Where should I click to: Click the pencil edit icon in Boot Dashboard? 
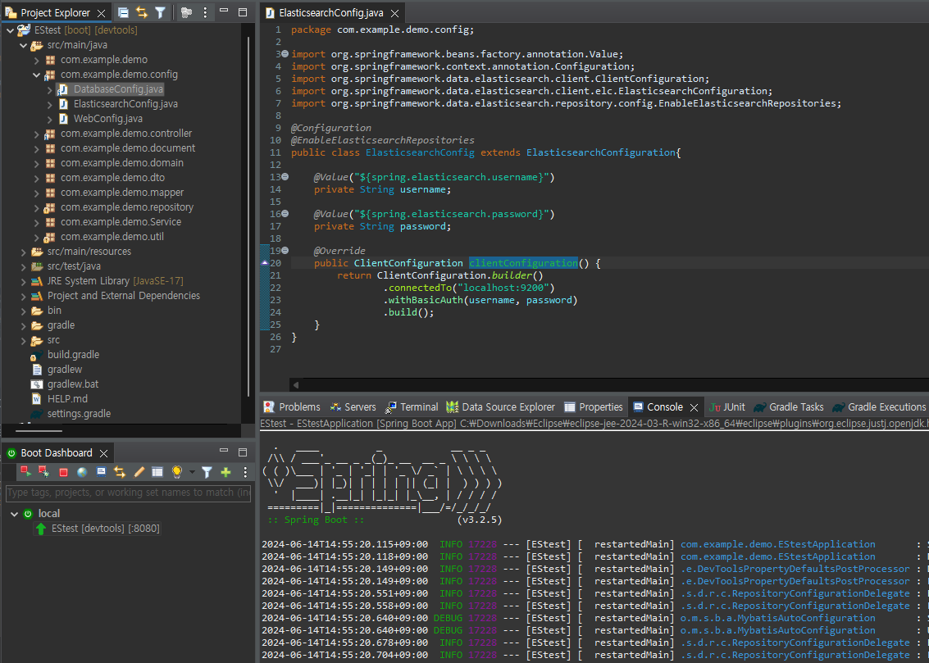[x=139, y=472]
